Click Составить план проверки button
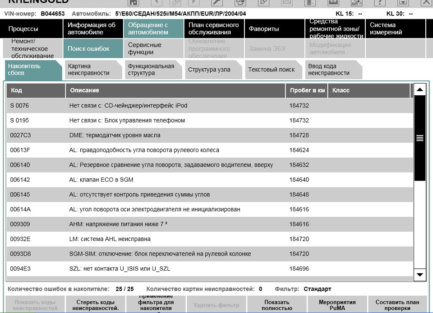 pyautogui.click(x=397, y=305)
